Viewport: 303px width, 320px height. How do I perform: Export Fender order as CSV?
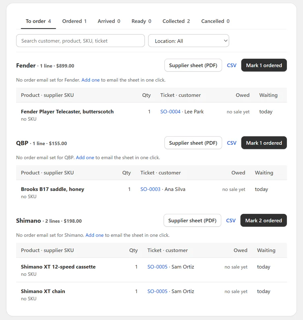tap(231, 65)
